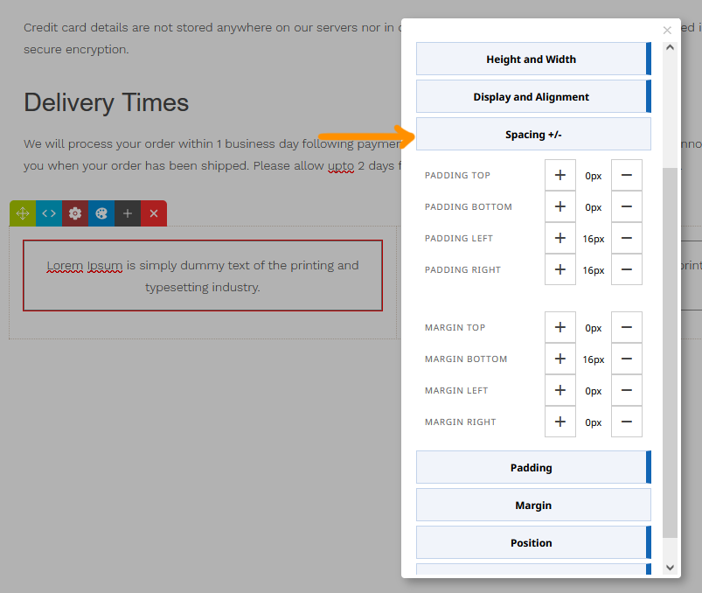
Task: Decrease Padding Right value
Action: click(626, 270)
